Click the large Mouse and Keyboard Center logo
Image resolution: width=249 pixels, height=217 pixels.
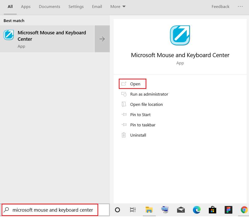coord(180,35)
